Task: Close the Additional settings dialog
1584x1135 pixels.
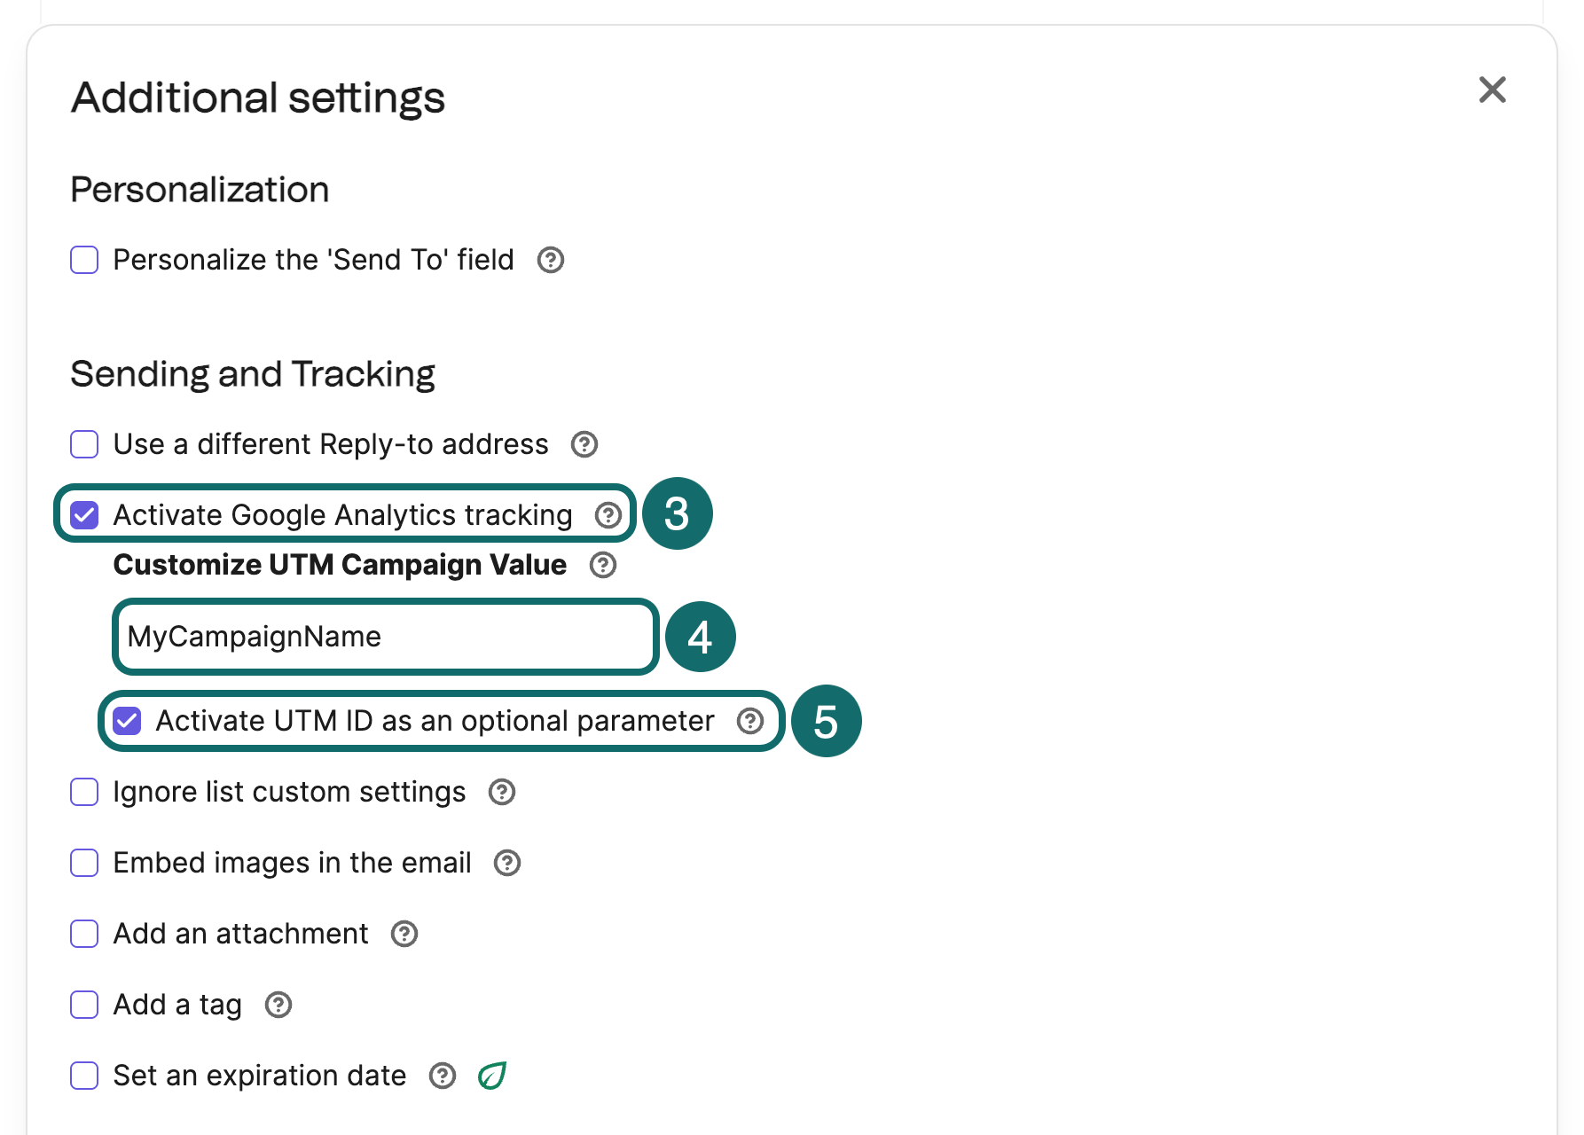Action: pos(1493,90)
